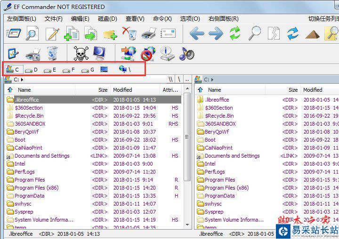Open the recycle bin toolbar icon

pos(52,54)
